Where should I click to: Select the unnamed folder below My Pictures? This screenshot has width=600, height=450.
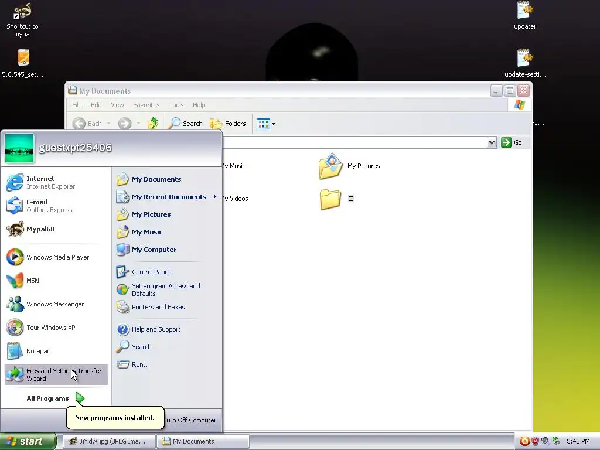point(330,199)
